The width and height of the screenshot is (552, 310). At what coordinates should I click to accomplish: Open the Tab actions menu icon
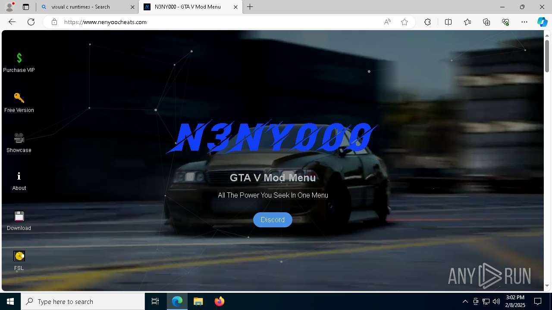[x=26, y=7]
